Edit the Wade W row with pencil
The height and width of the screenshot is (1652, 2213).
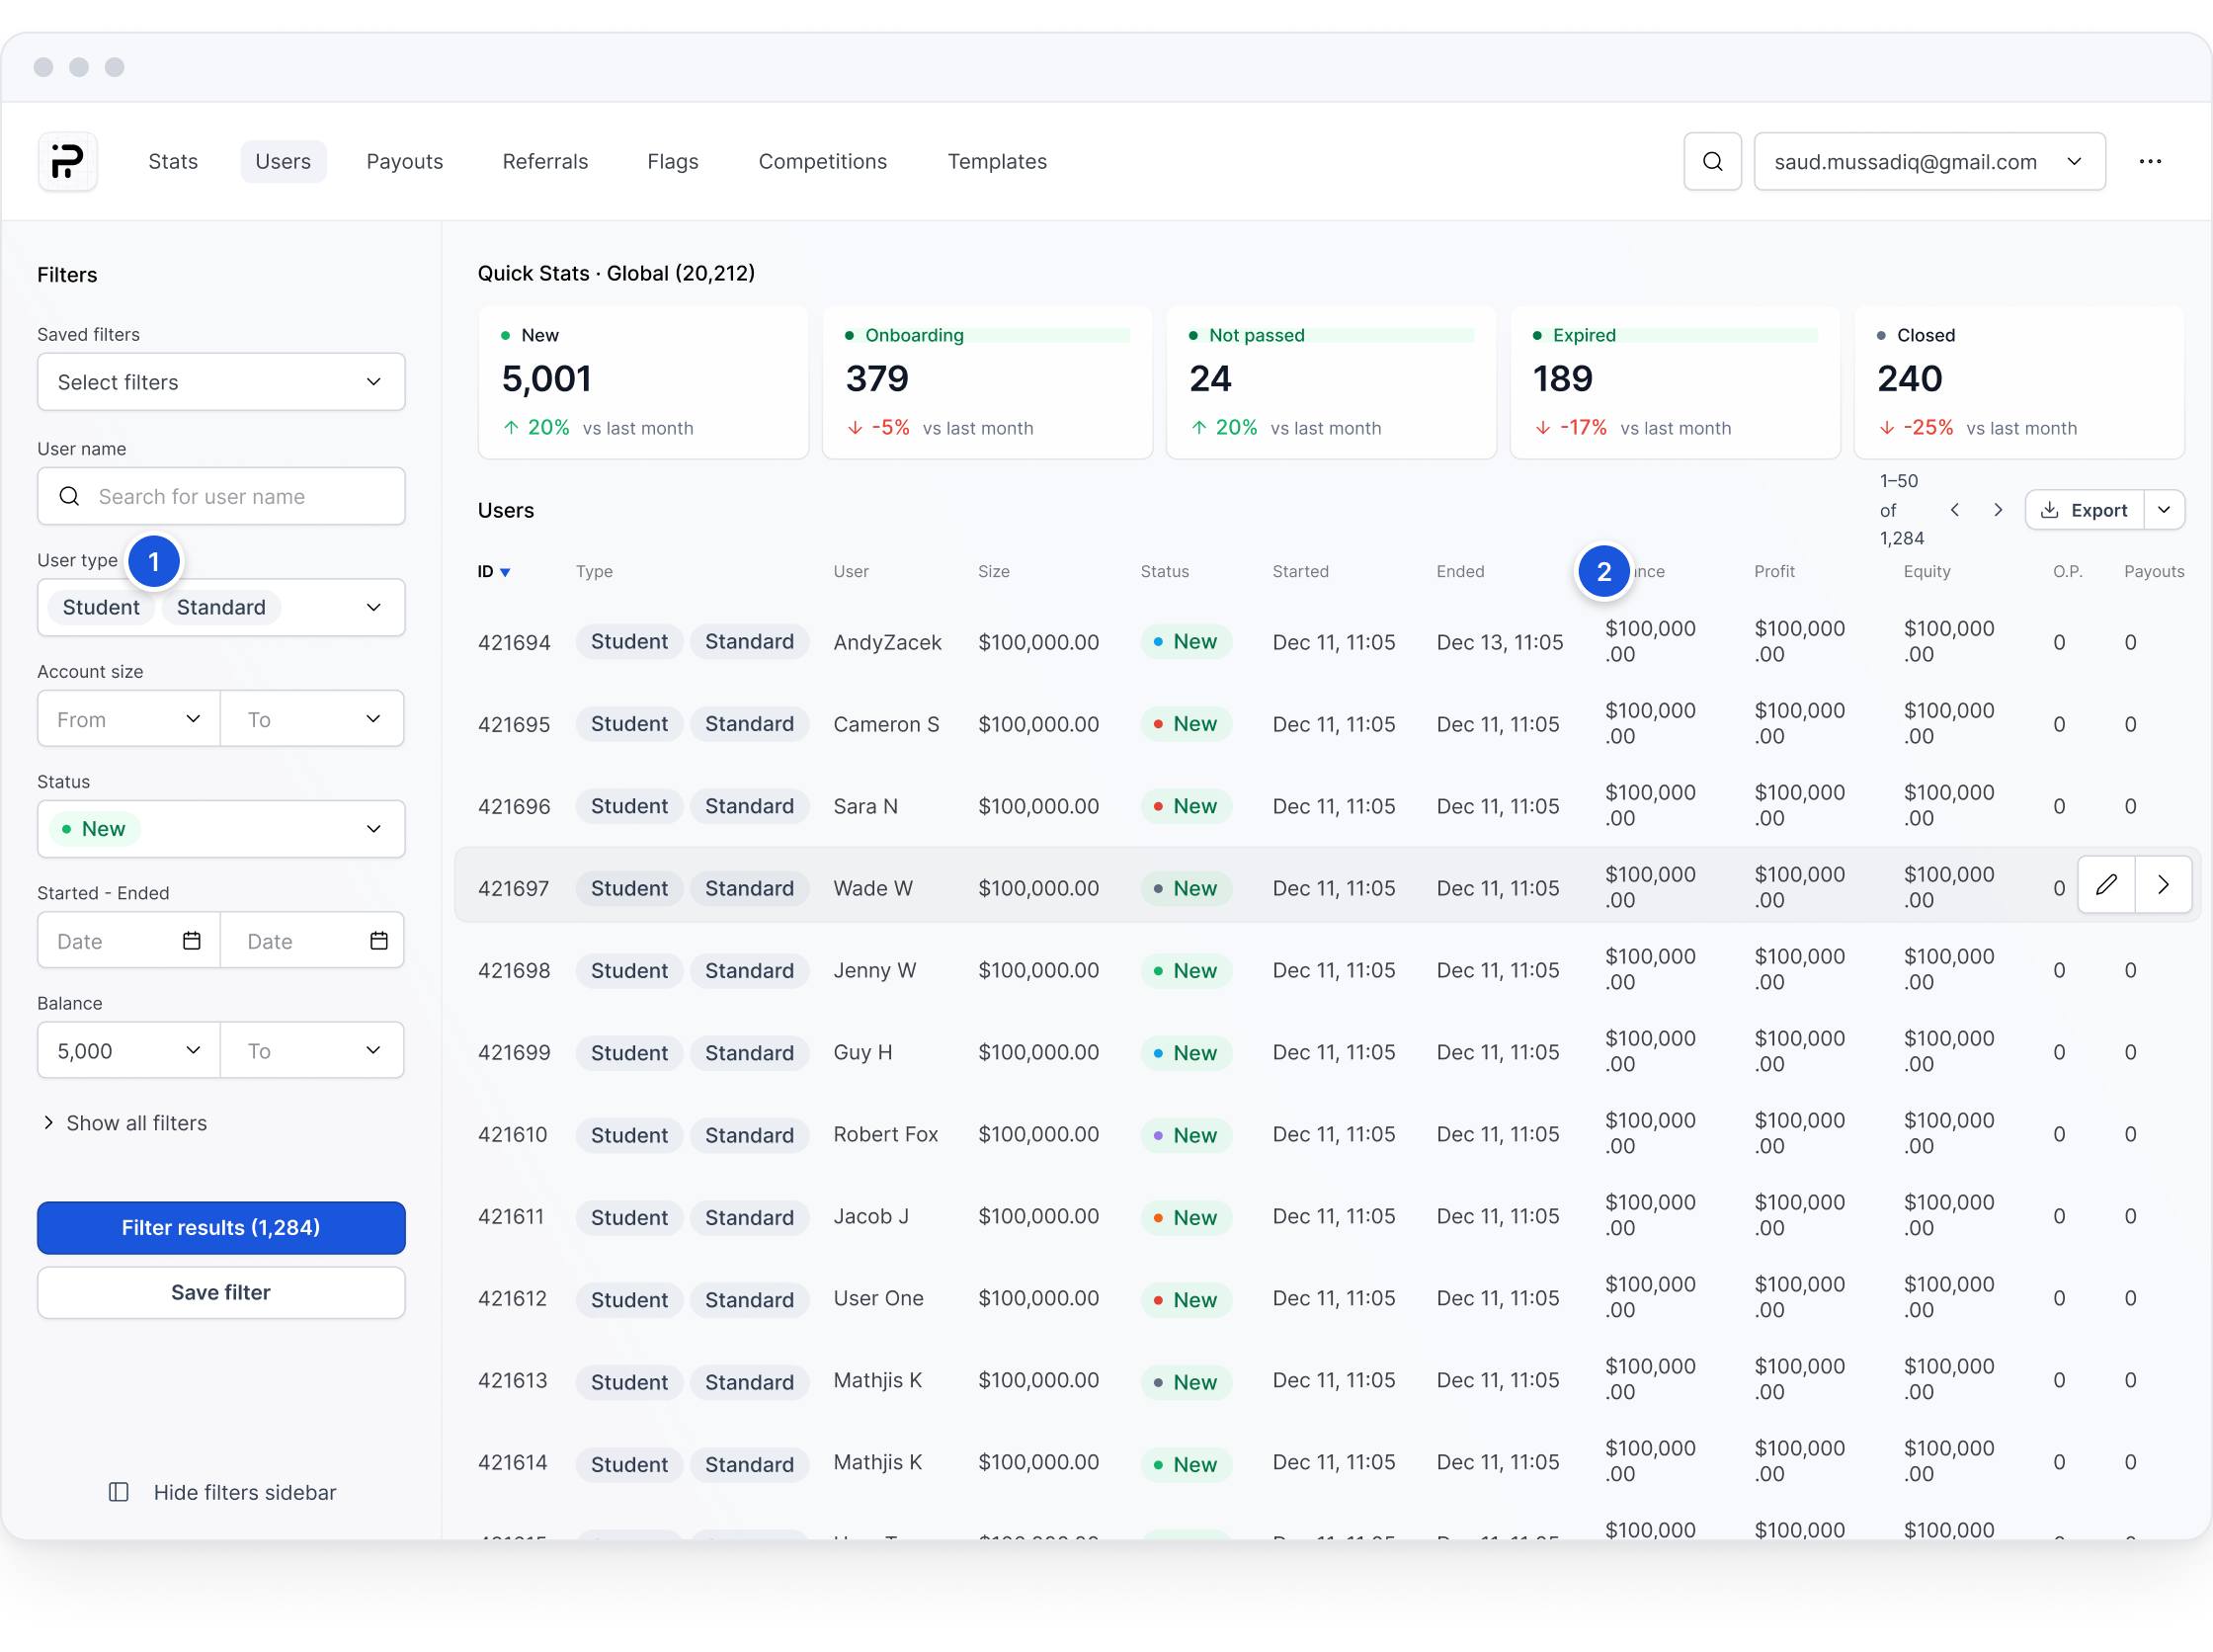pos(2106,884)
